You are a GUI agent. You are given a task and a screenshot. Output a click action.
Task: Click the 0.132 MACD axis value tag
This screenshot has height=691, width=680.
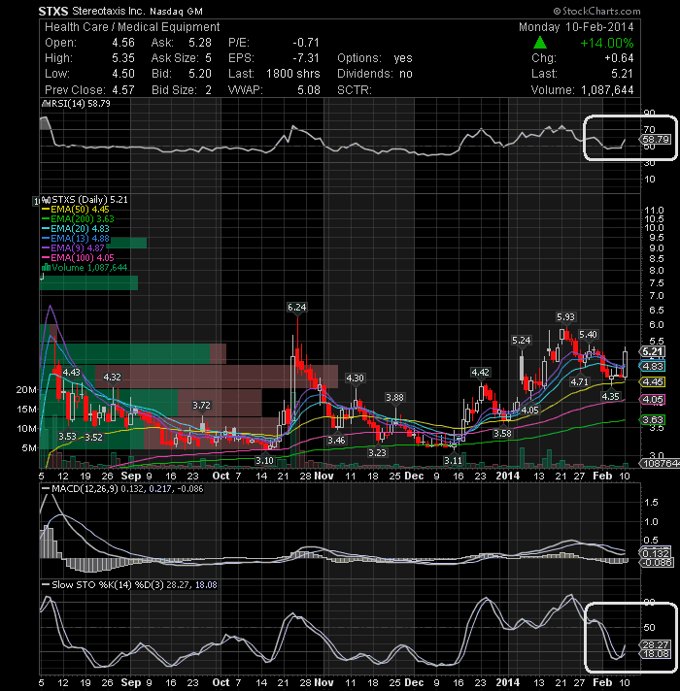pos(657,553)
